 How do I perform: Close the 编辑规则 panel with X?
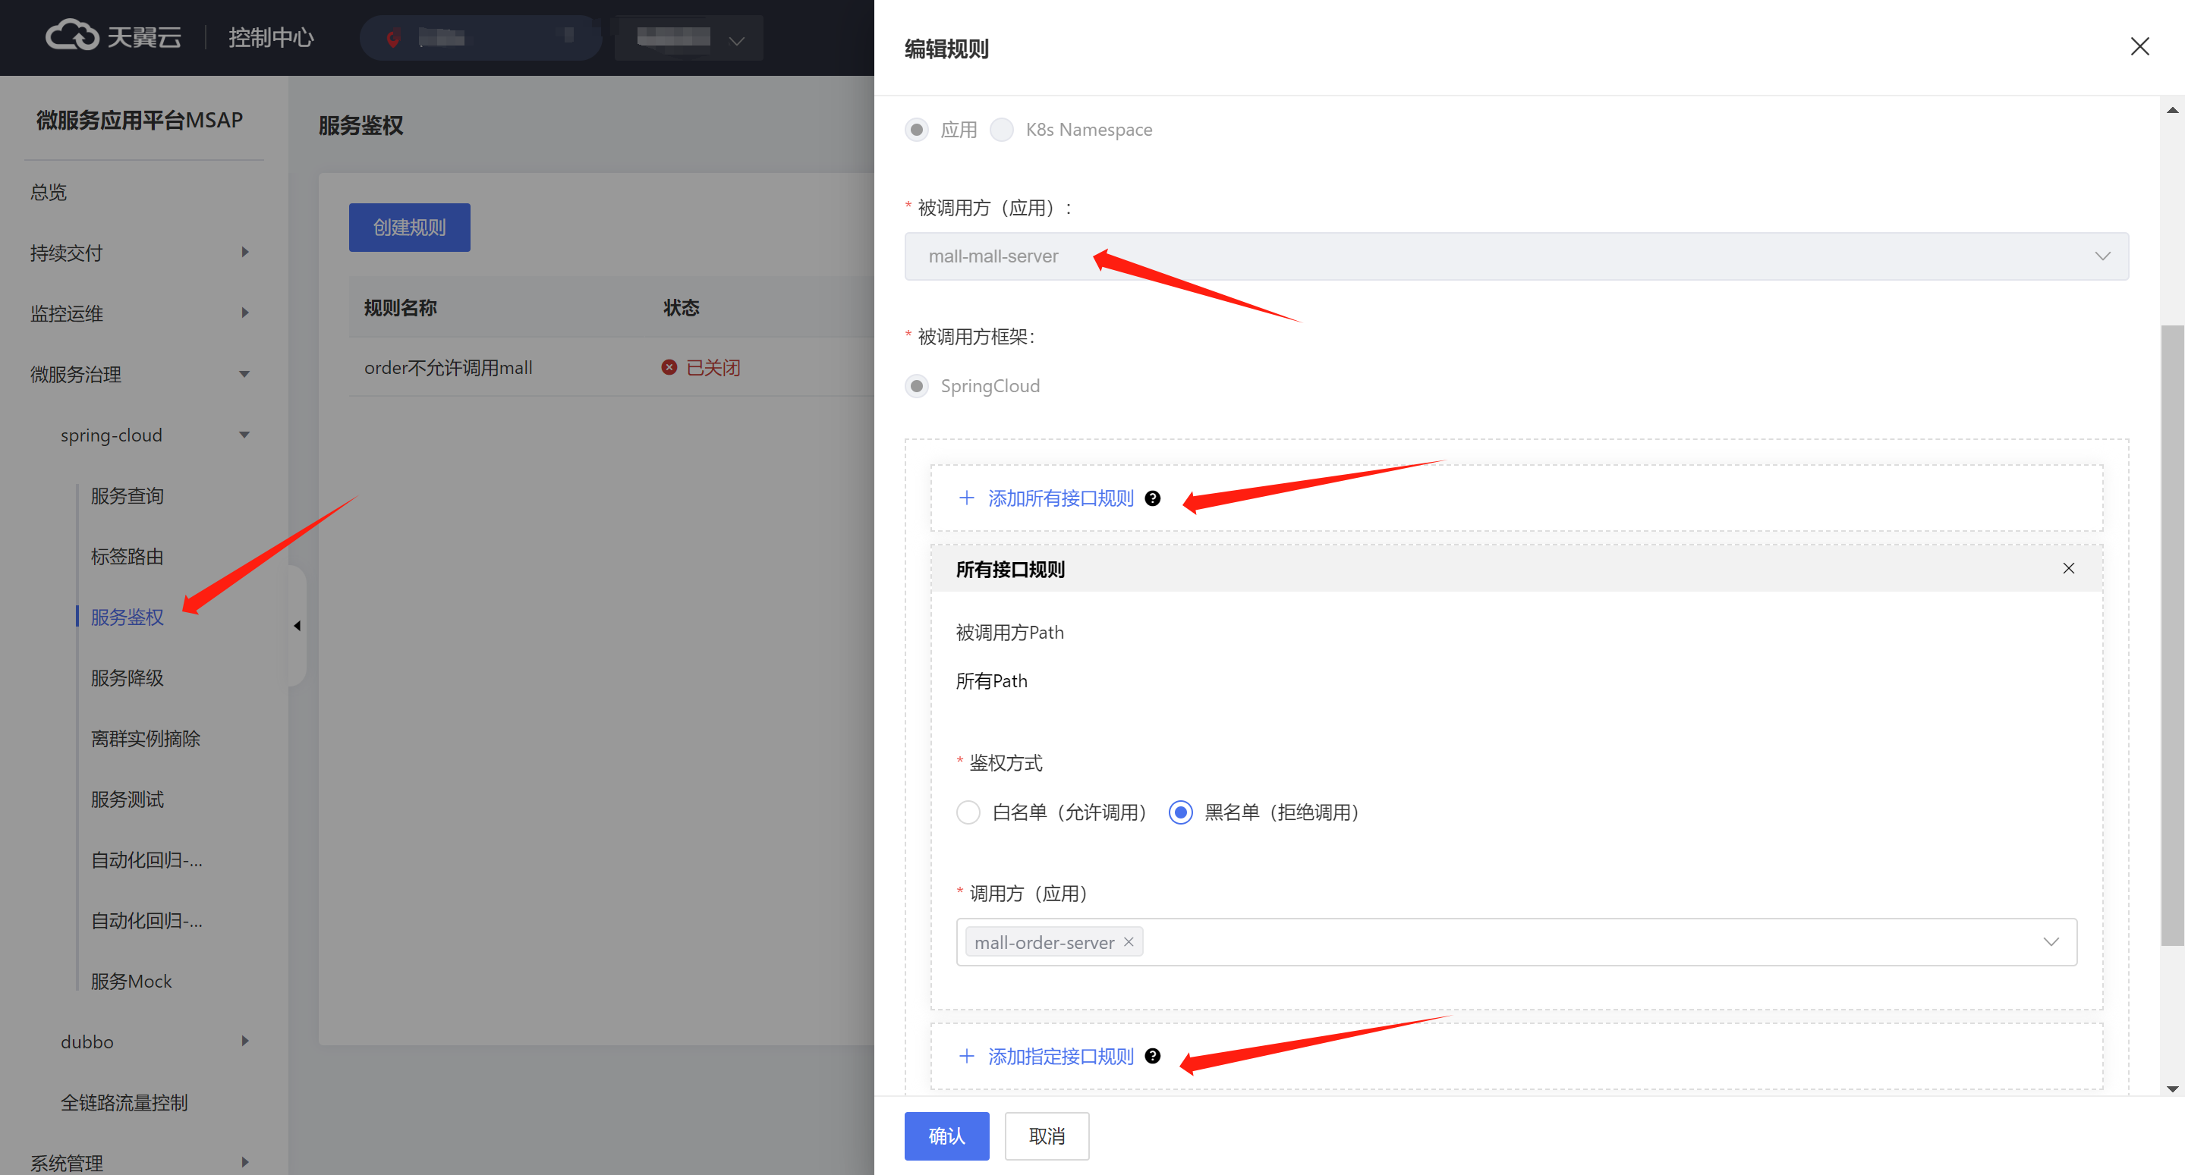click(x=2139, y=46)
